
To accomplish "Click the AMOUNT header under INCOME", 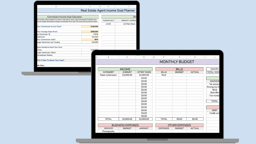I will [127, 72].
